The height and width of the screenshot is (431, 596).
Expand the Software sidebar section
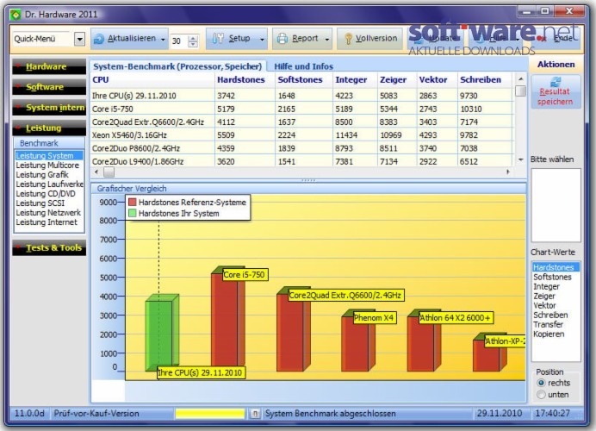point(49,87)
